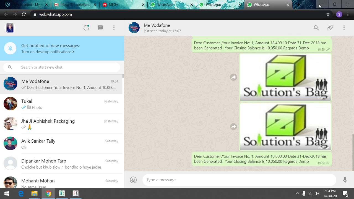
Task: Start a new chat with the message icon
Action: [x=100, y=28]
